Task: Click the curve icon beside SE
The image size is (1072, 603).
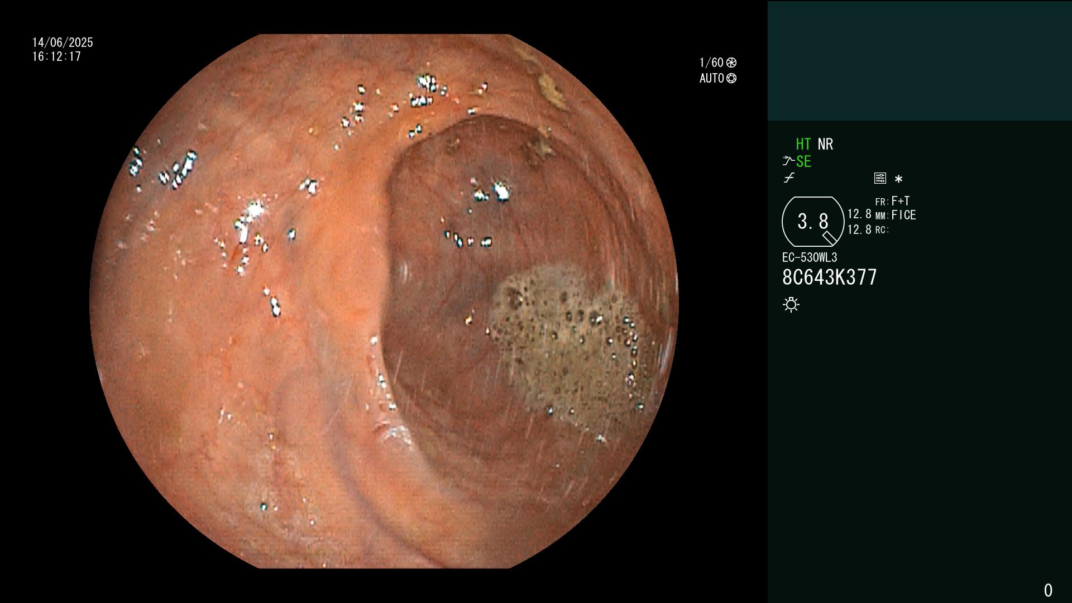Action: pos(788,161)
